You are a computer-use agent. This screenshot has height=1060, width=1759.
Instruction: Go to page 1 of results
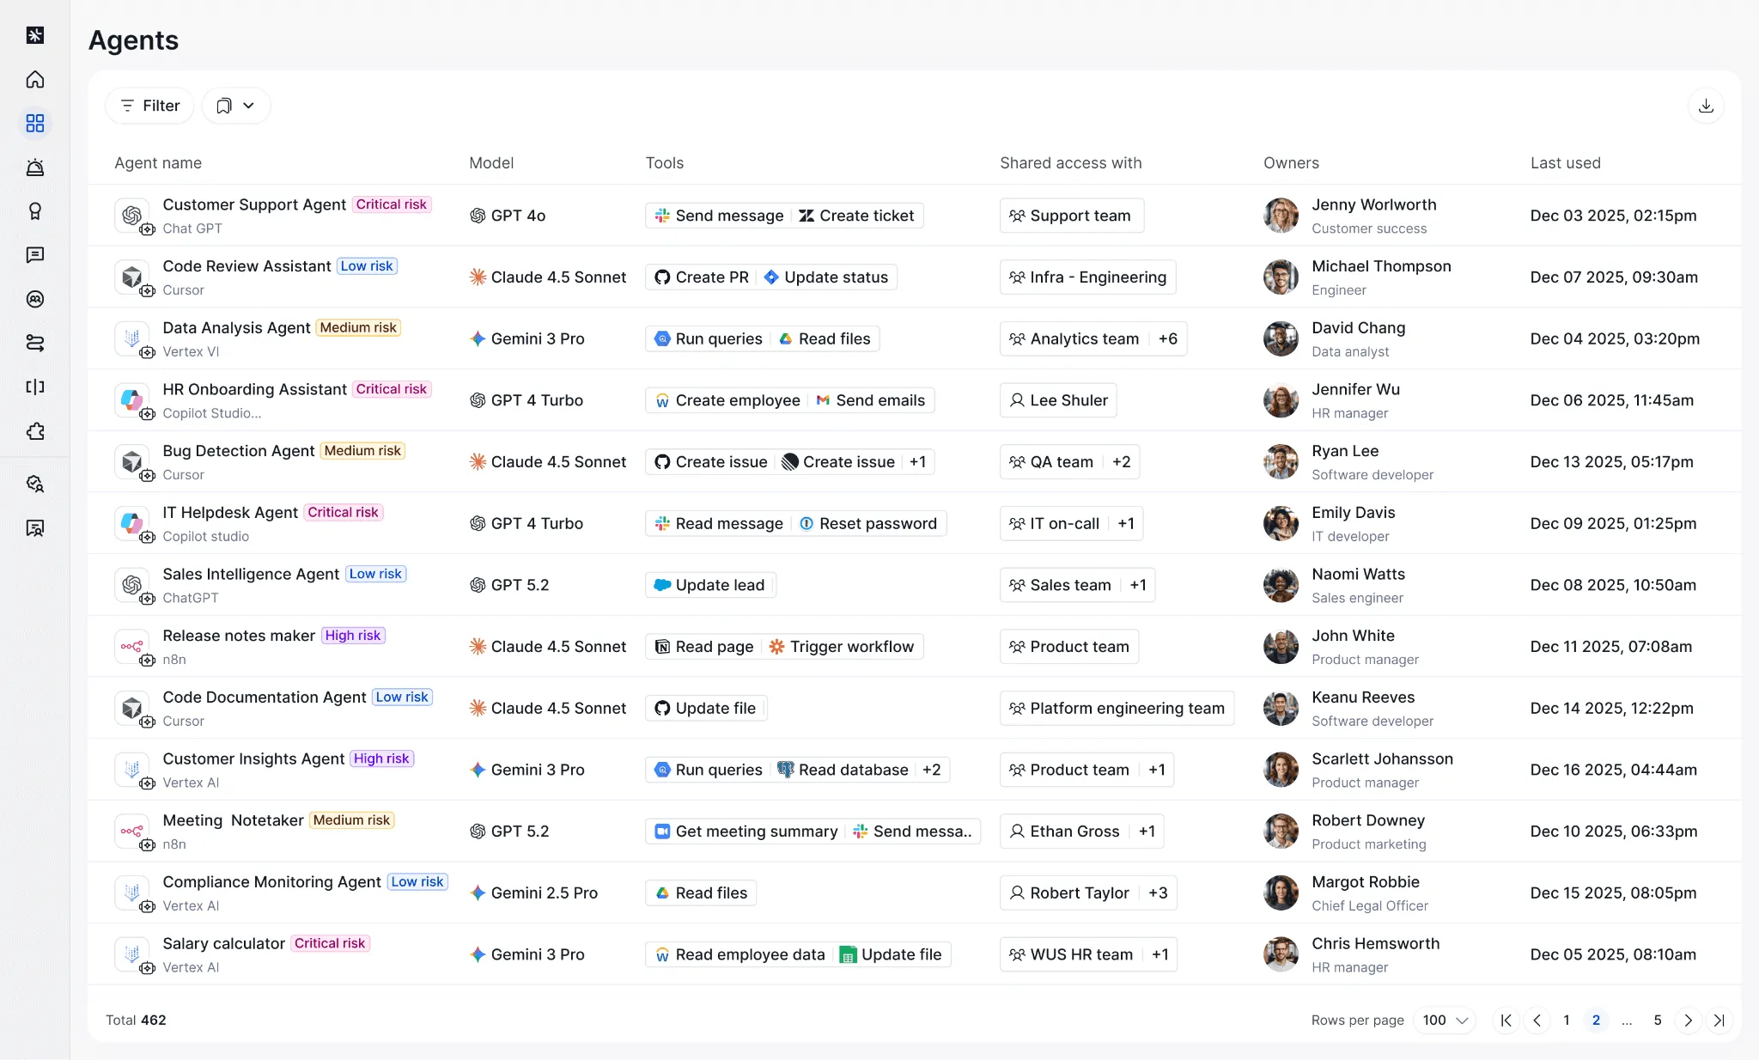click(x=1566, y=1020)
